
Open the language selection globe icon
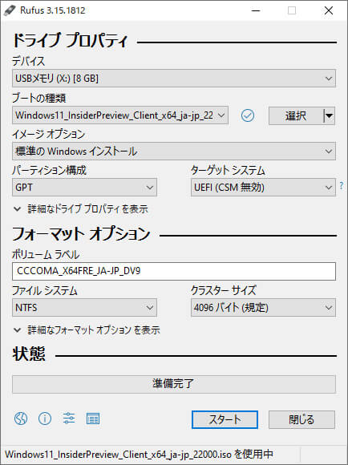[21, 418]
